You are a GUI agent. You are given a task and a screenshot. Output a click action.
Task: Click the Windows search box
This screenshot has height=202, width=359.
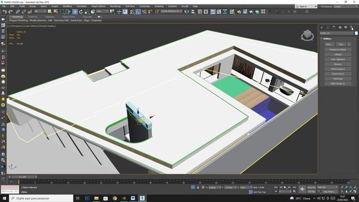(x=41, y=198)
